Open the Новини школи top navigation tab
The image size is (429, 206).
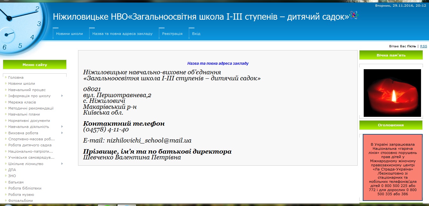click(x=69, y=34)
